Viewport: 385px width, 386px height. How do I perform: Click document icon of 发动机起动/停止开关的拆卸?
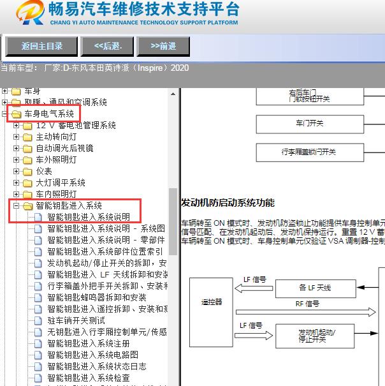tap(38, 263)
